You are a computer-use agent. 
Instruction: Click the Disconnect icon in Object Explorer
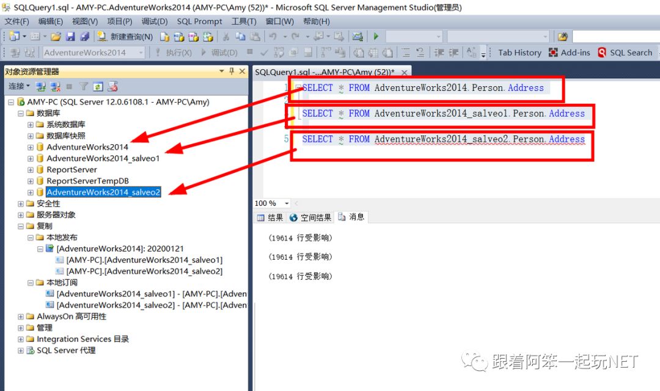(x=56, y=87)
